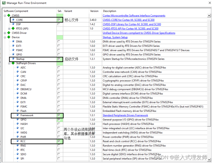Open the Startup, System Setup link

115,37
